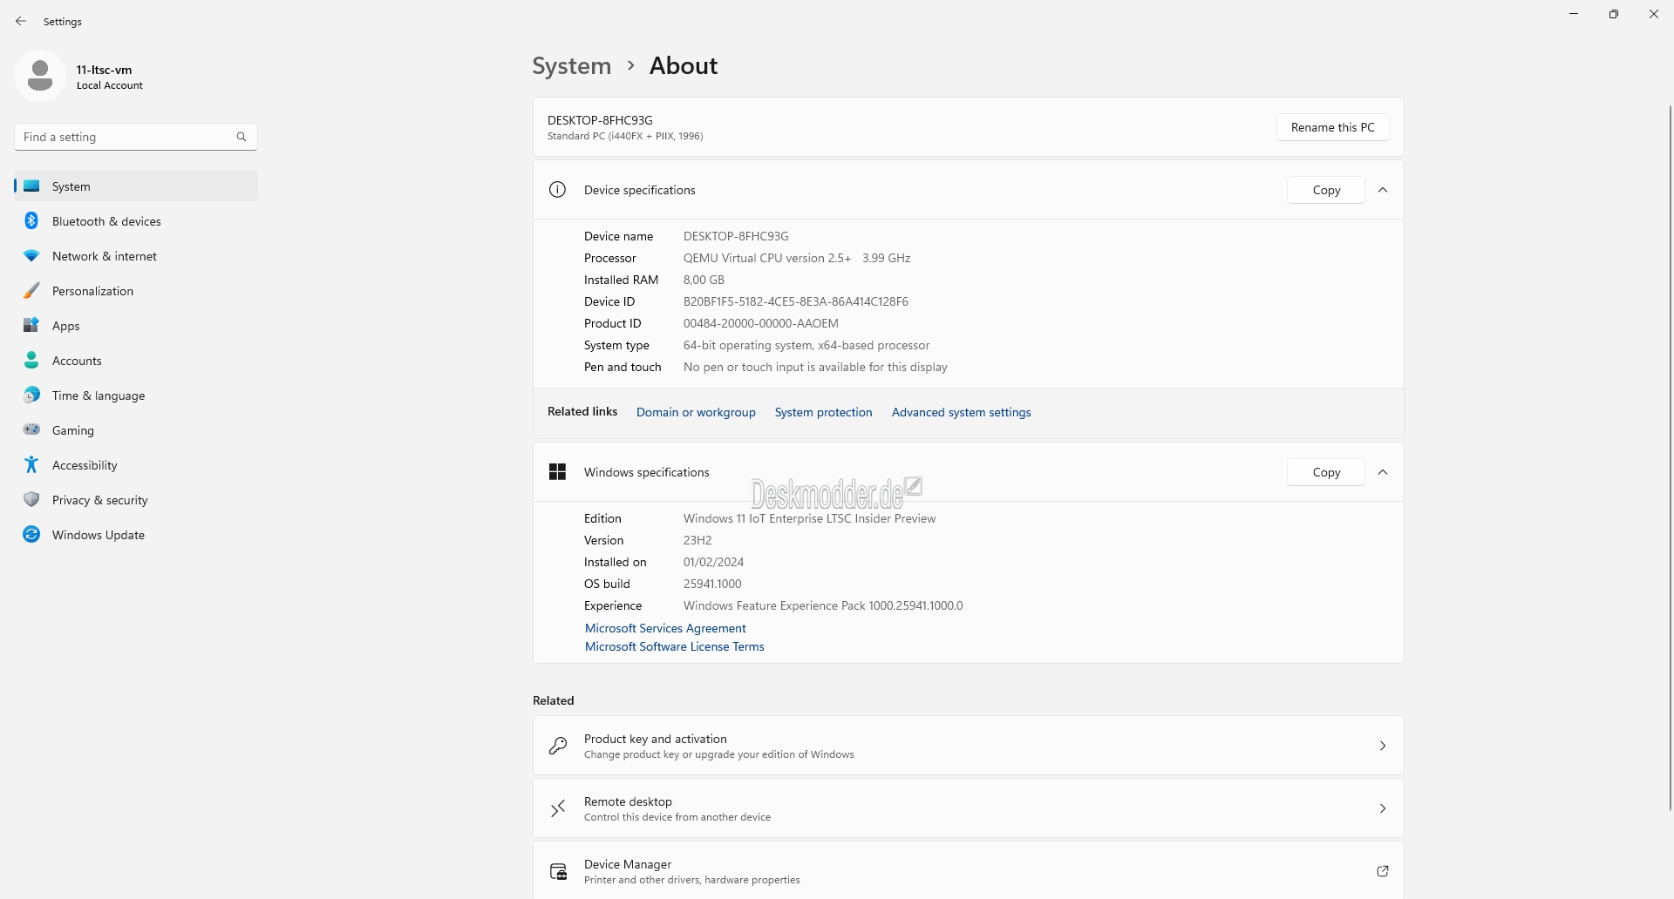Collapse the Windows specifications section
1674x899 pixels.
1383,472
